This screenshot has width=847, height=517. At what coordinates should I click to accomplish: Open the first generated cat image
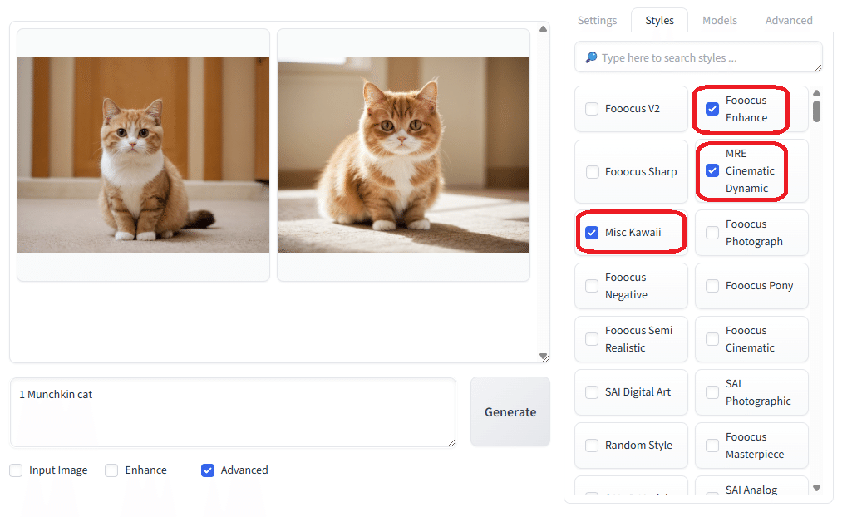click(x=143, y=155)
